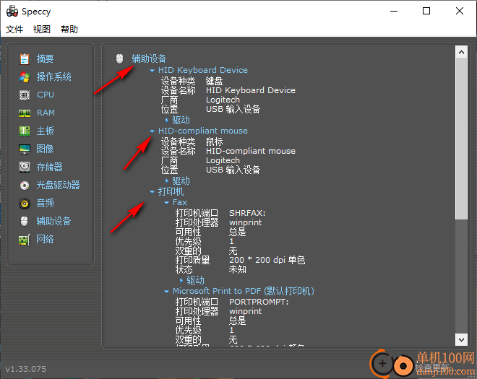Click 鼠标 device type value

[x=214, y=141]
